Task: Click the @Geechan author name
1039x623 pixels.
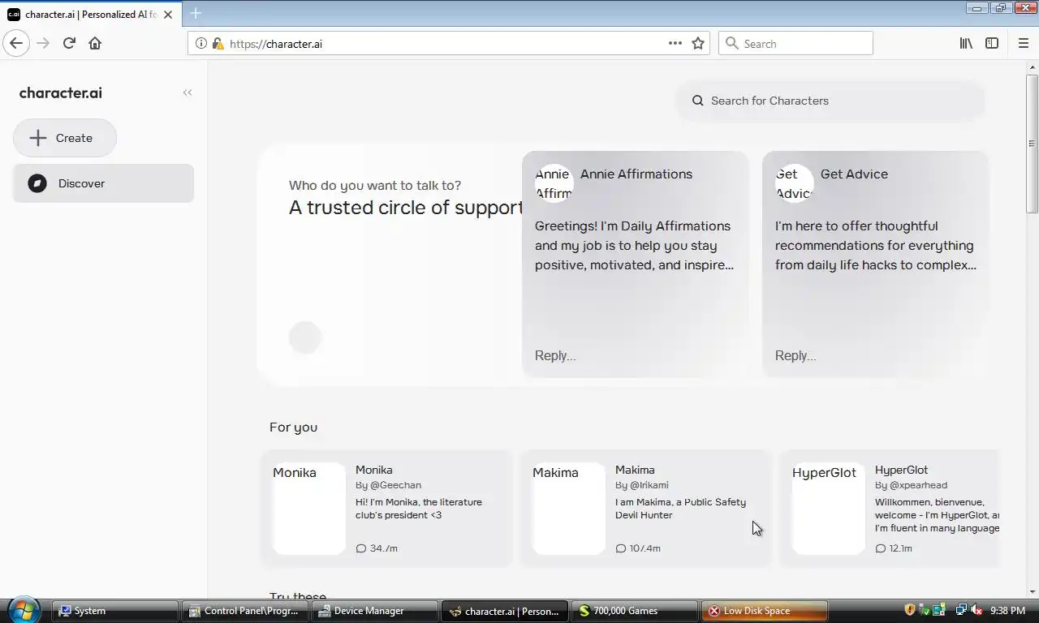Action: click(x=395, y=485)
